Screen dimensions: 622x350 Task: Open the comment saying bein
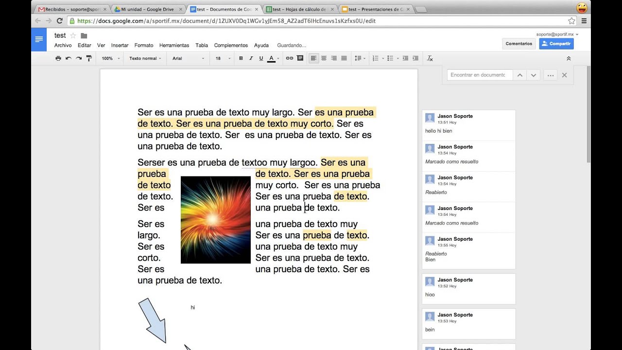[468, 324]
